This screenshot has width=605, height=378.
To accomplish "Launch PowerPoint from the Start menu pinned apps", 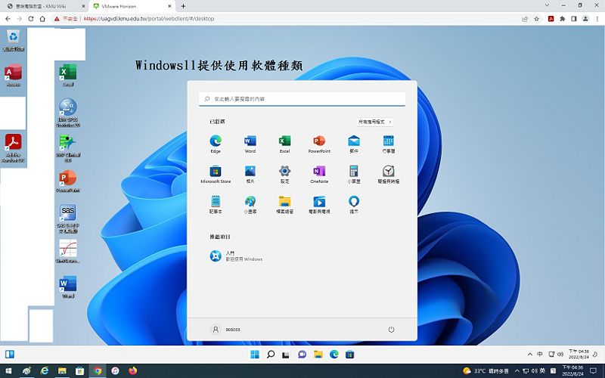I will click(319, 144).
